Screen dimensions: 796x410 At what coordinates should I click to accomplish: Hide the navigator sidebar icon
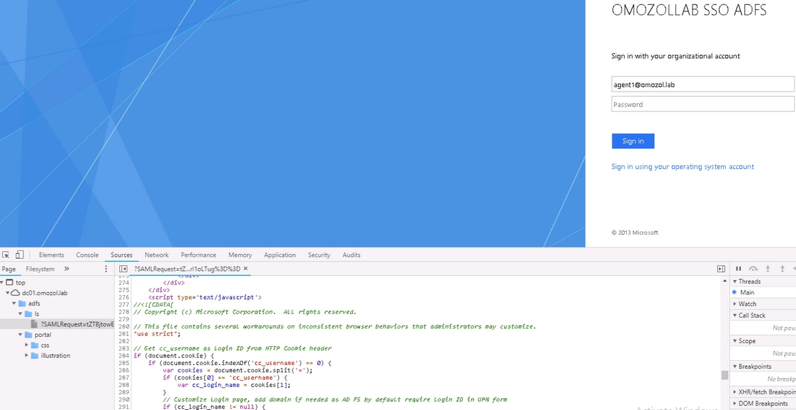(123, 269)
